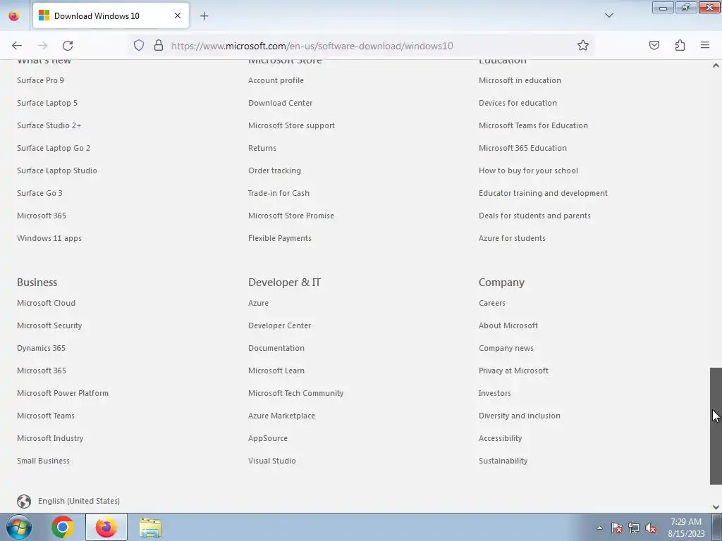
Task: Select the Download Windows 10 tab
Action: 111,15
